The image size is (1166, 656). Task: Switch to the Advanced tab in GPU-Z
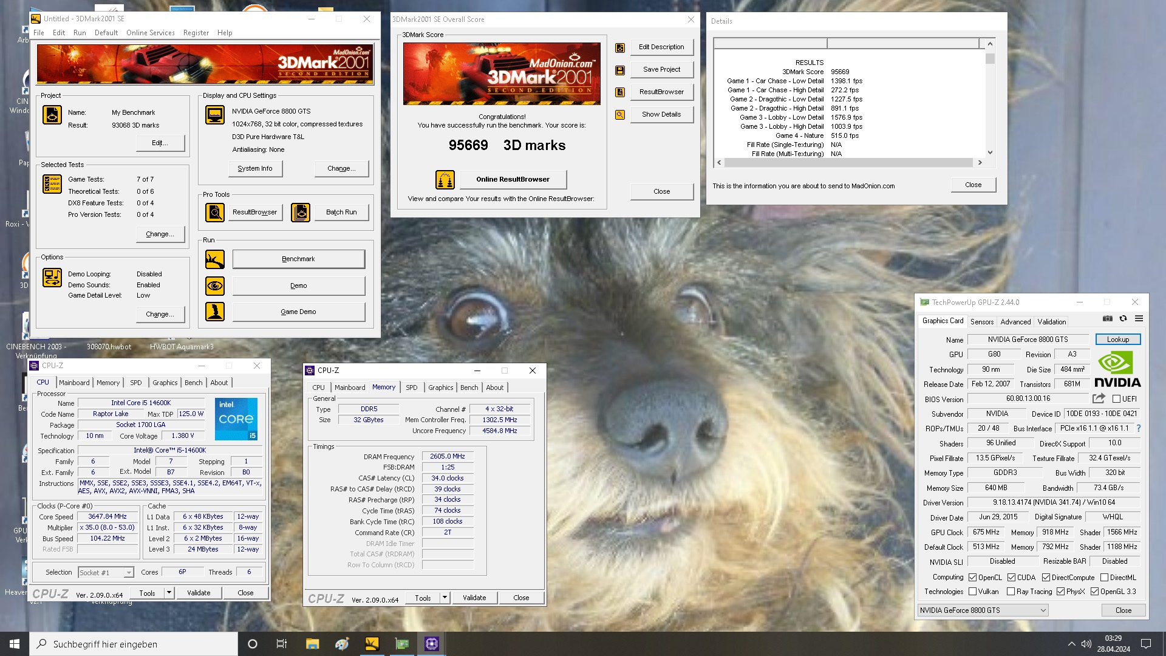[1015, 322]
